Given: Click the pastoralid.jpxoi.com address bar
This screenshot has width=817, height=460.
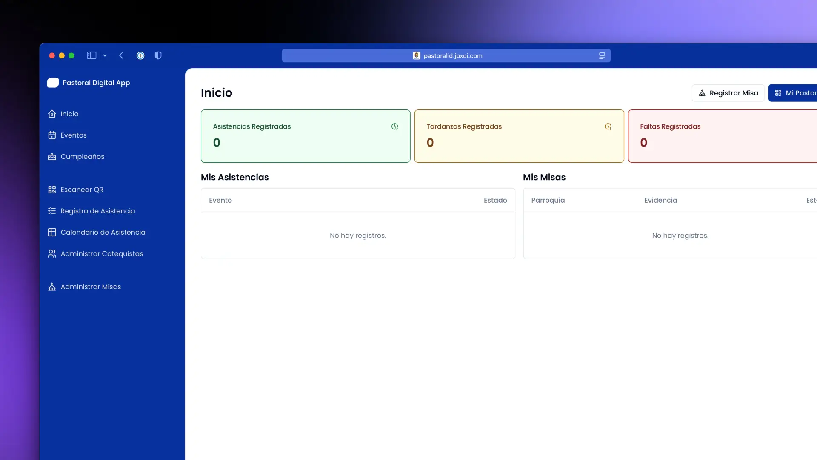Looking at the screenshot, I should point(446,55).
